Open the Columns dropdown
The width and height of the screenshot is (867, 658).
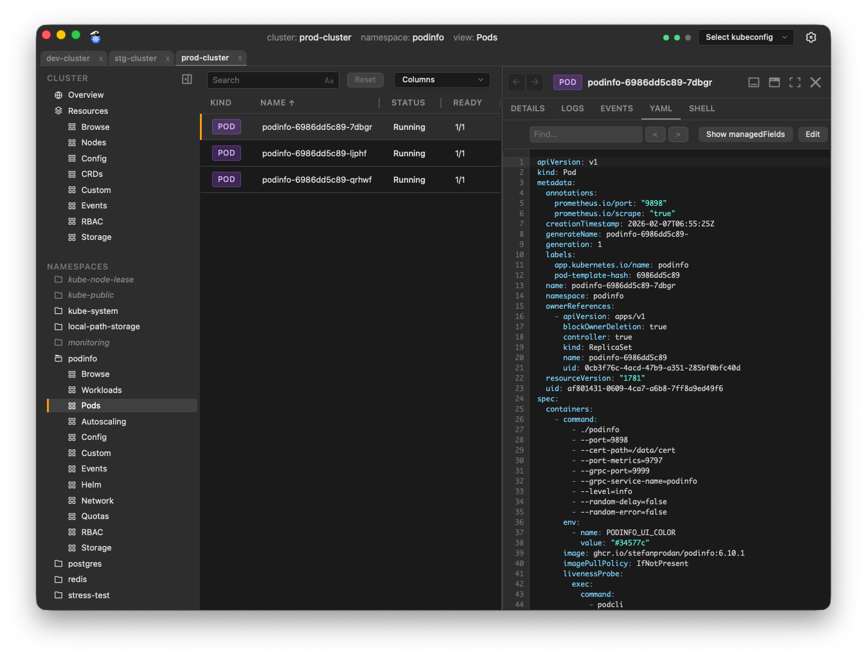coord(442,80)
